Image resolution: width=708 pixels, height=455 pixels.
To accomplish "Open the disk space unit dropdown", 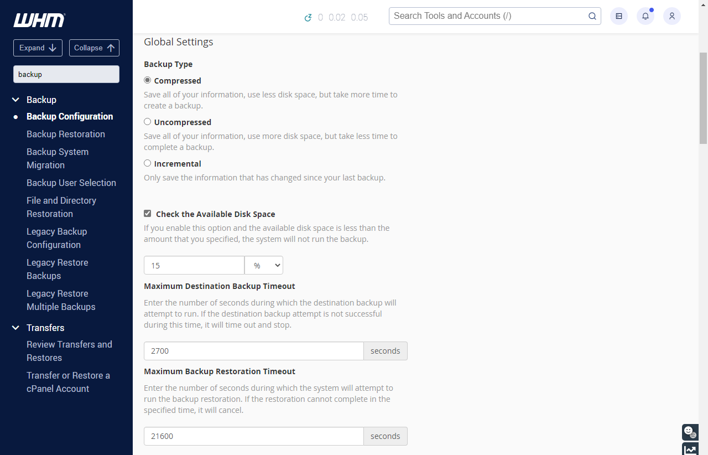I will pyautogui.click(x=264, y=265).
